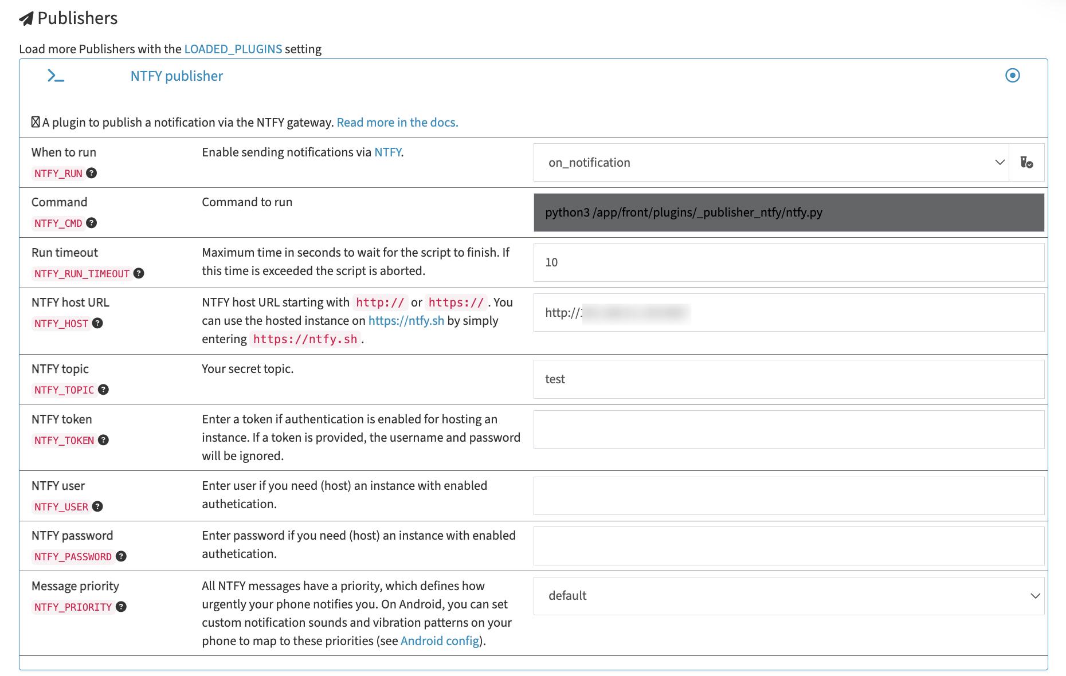Click the Command to run python3 field
Screen dimensions: 1066x676
pos(789,213)
